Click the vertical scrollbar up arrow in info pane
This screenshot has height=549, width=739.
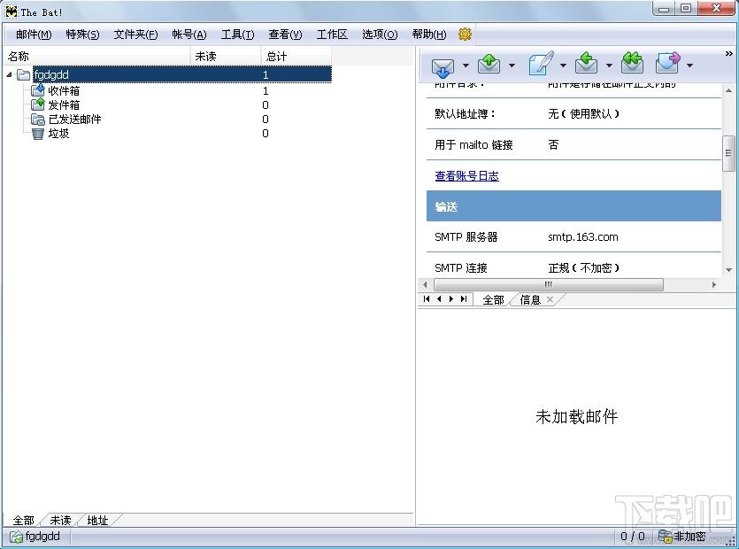(x=728, y=90)
